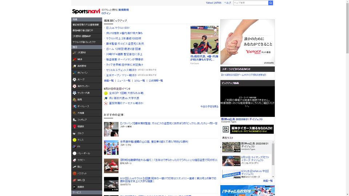
Task: Open headline 全米オープン マリー戦ほか
Action: coord(121,75)
